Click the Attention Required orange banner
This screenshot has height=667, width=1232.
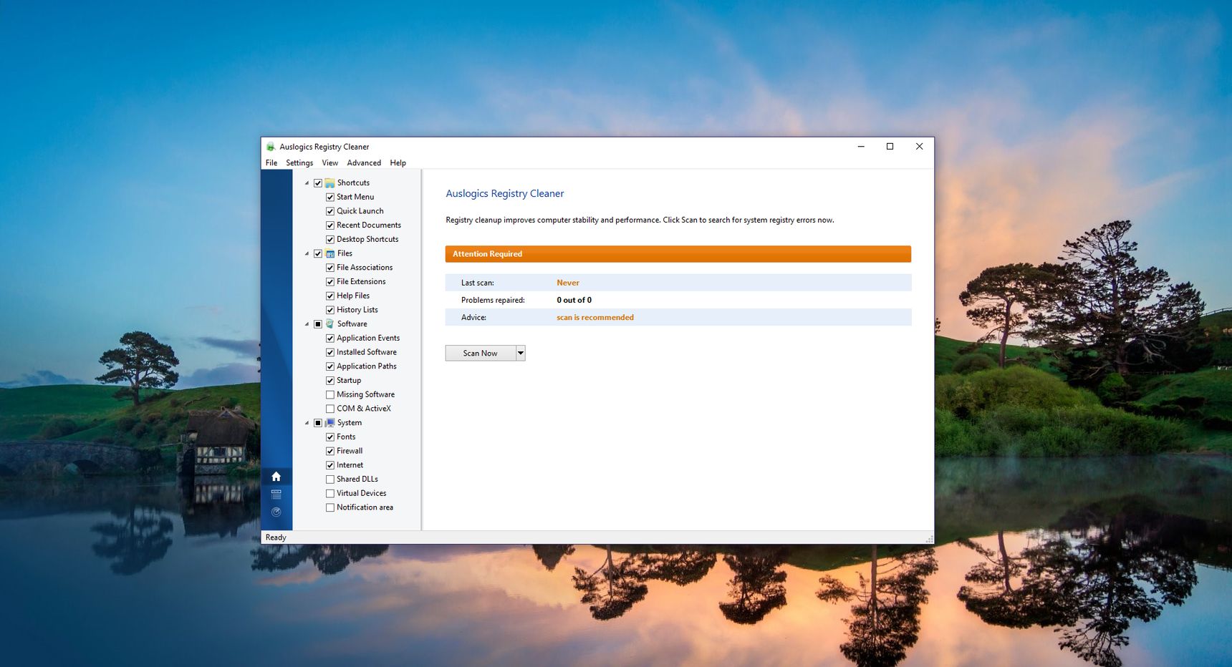click(678, 254)
